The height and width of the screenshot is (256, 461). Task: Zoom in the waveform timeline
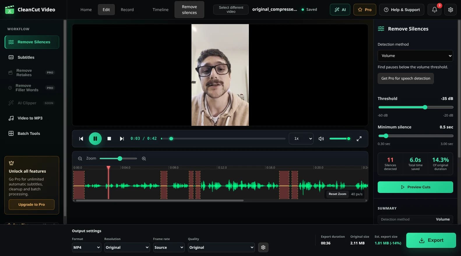(144, 159)
